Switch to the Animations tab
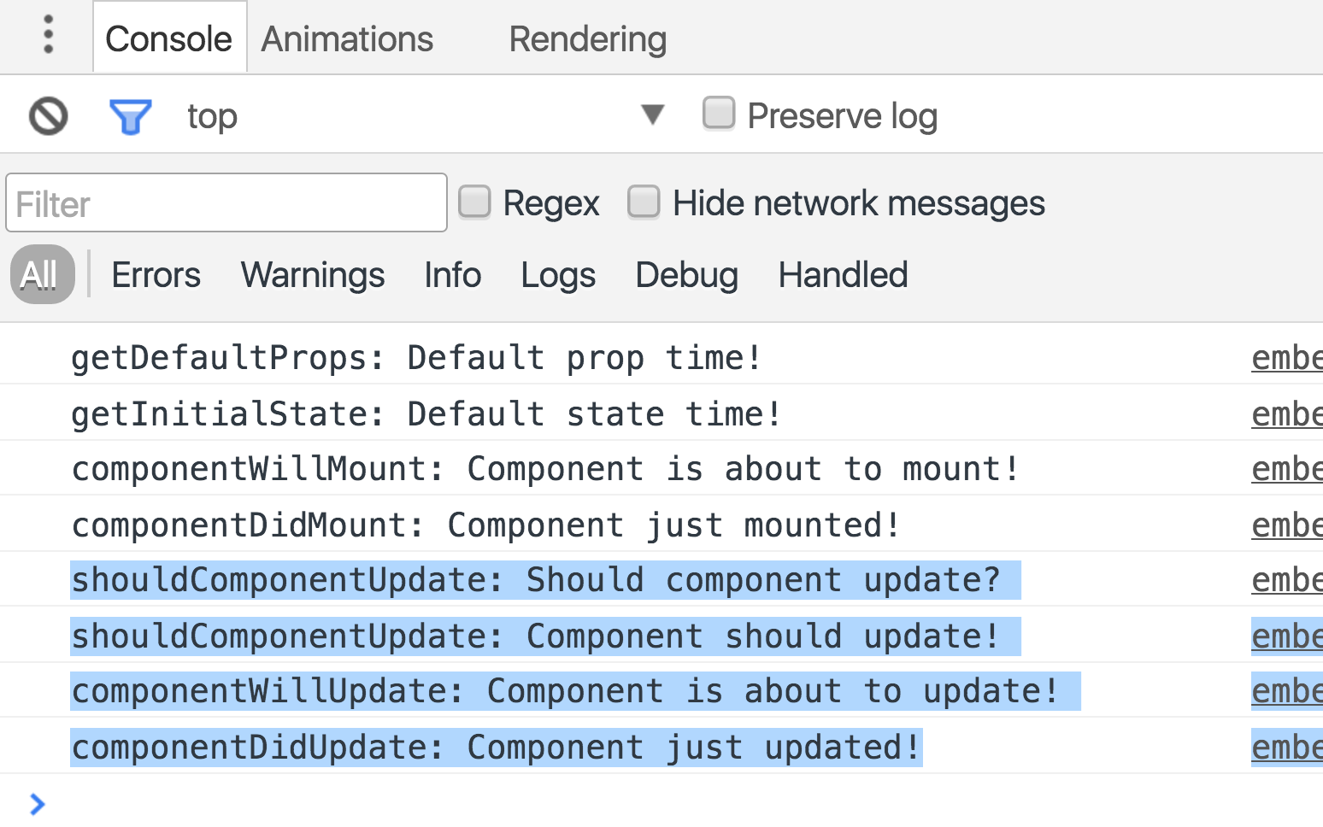 pyautogui.click(x=347, y=39)
